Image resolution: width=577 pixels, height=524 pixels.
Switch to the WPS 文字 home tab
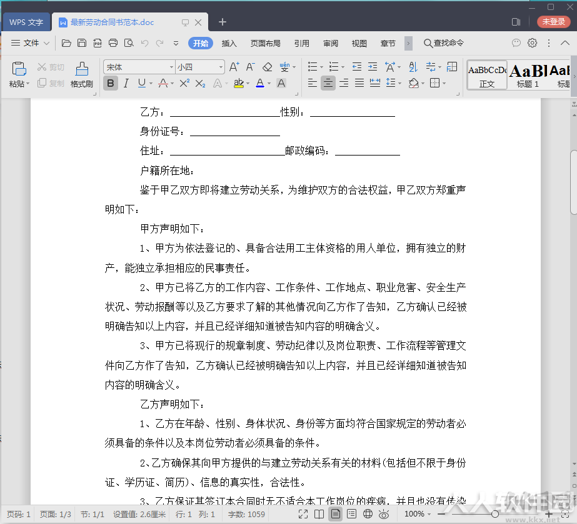click(x=26, y=22)
